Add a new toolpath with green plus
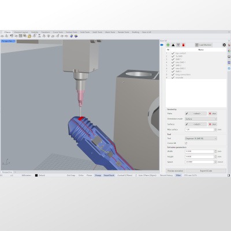Image resolution: width=231 pixels, height=231 pixels. coord(168,45)
